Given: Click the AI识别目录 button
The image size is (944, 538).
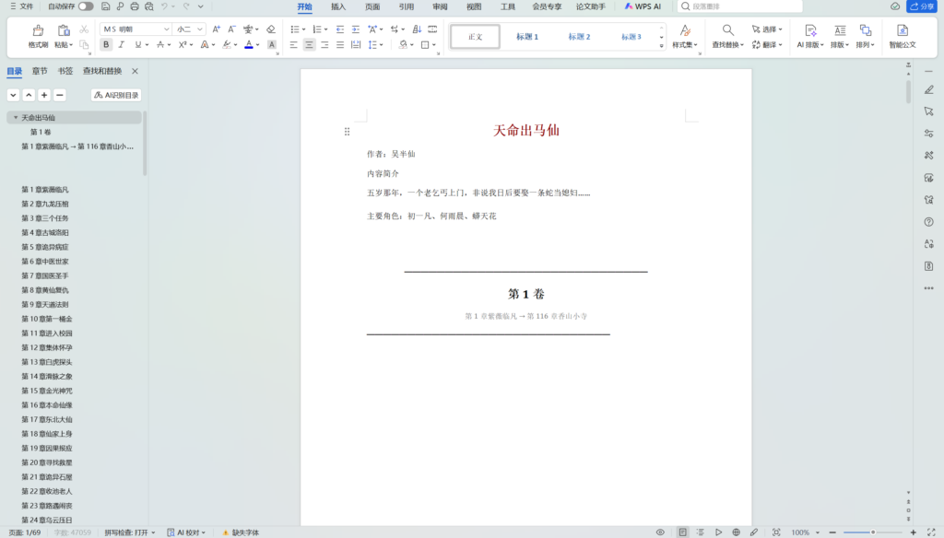Looking at the screenshot, I should click(x=116, y=95).
